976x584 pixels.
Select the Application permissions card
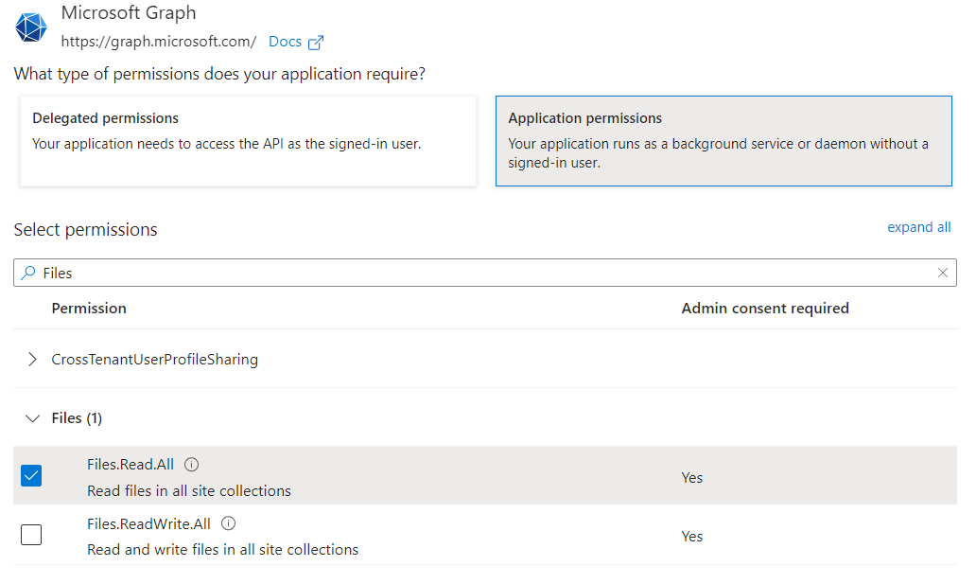723,141
